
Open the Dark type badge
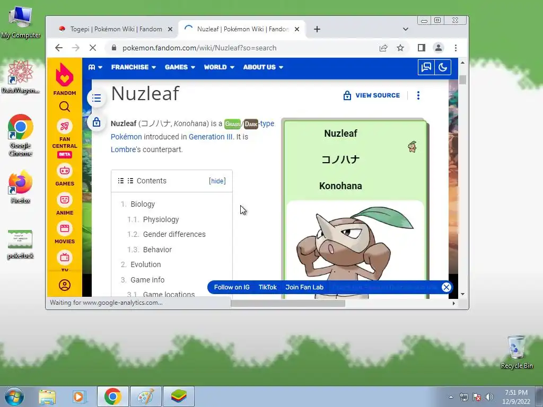[251, 124]
